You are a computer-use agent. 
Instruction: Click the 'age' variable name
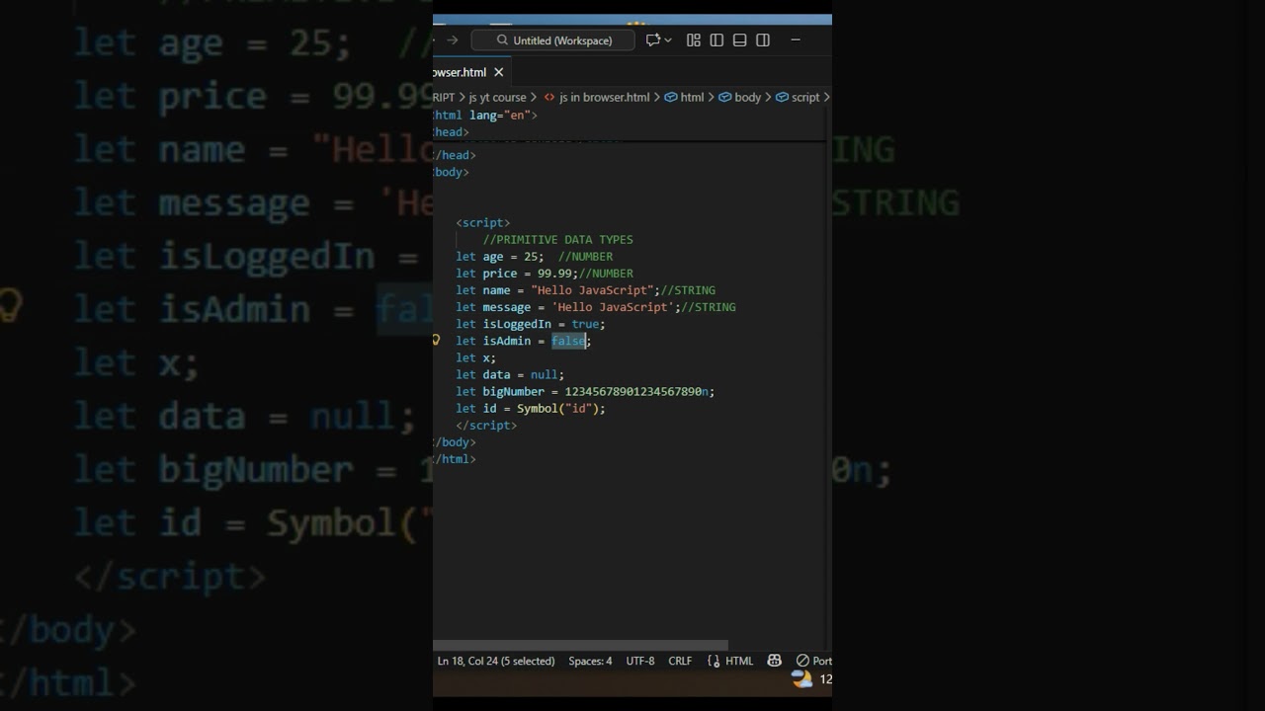[493, 257]
